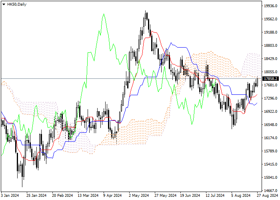Click the 3 Jan 2024 date label
Viewport: 280px width, 200px height.
point(10,196)
